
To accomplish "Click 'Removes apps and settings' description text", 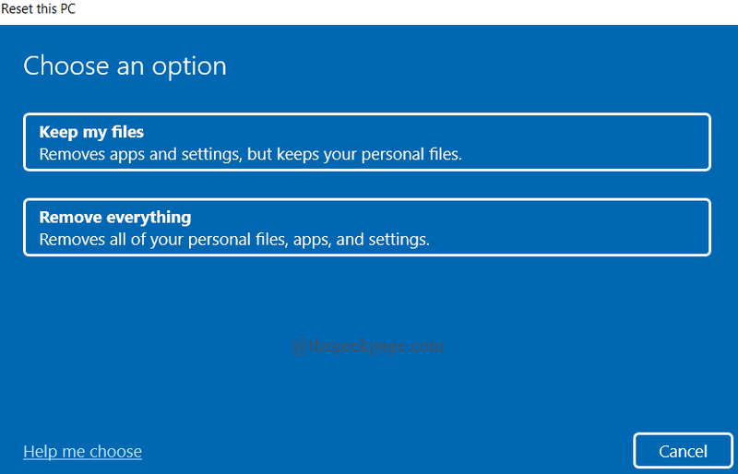I will pyautogui.click(x=250, y=154).
